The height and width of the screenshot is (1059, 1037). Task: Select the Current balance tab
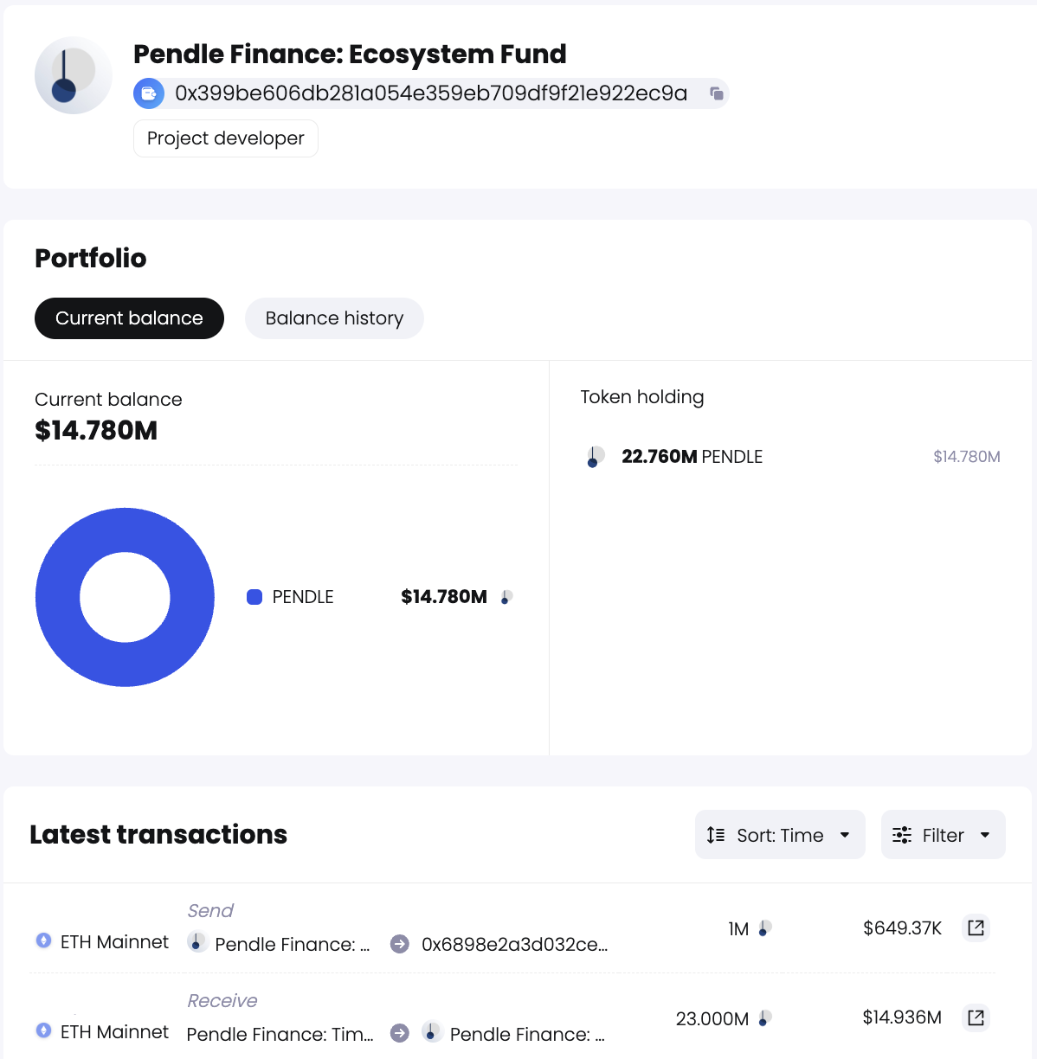click(x=128, y=318)
